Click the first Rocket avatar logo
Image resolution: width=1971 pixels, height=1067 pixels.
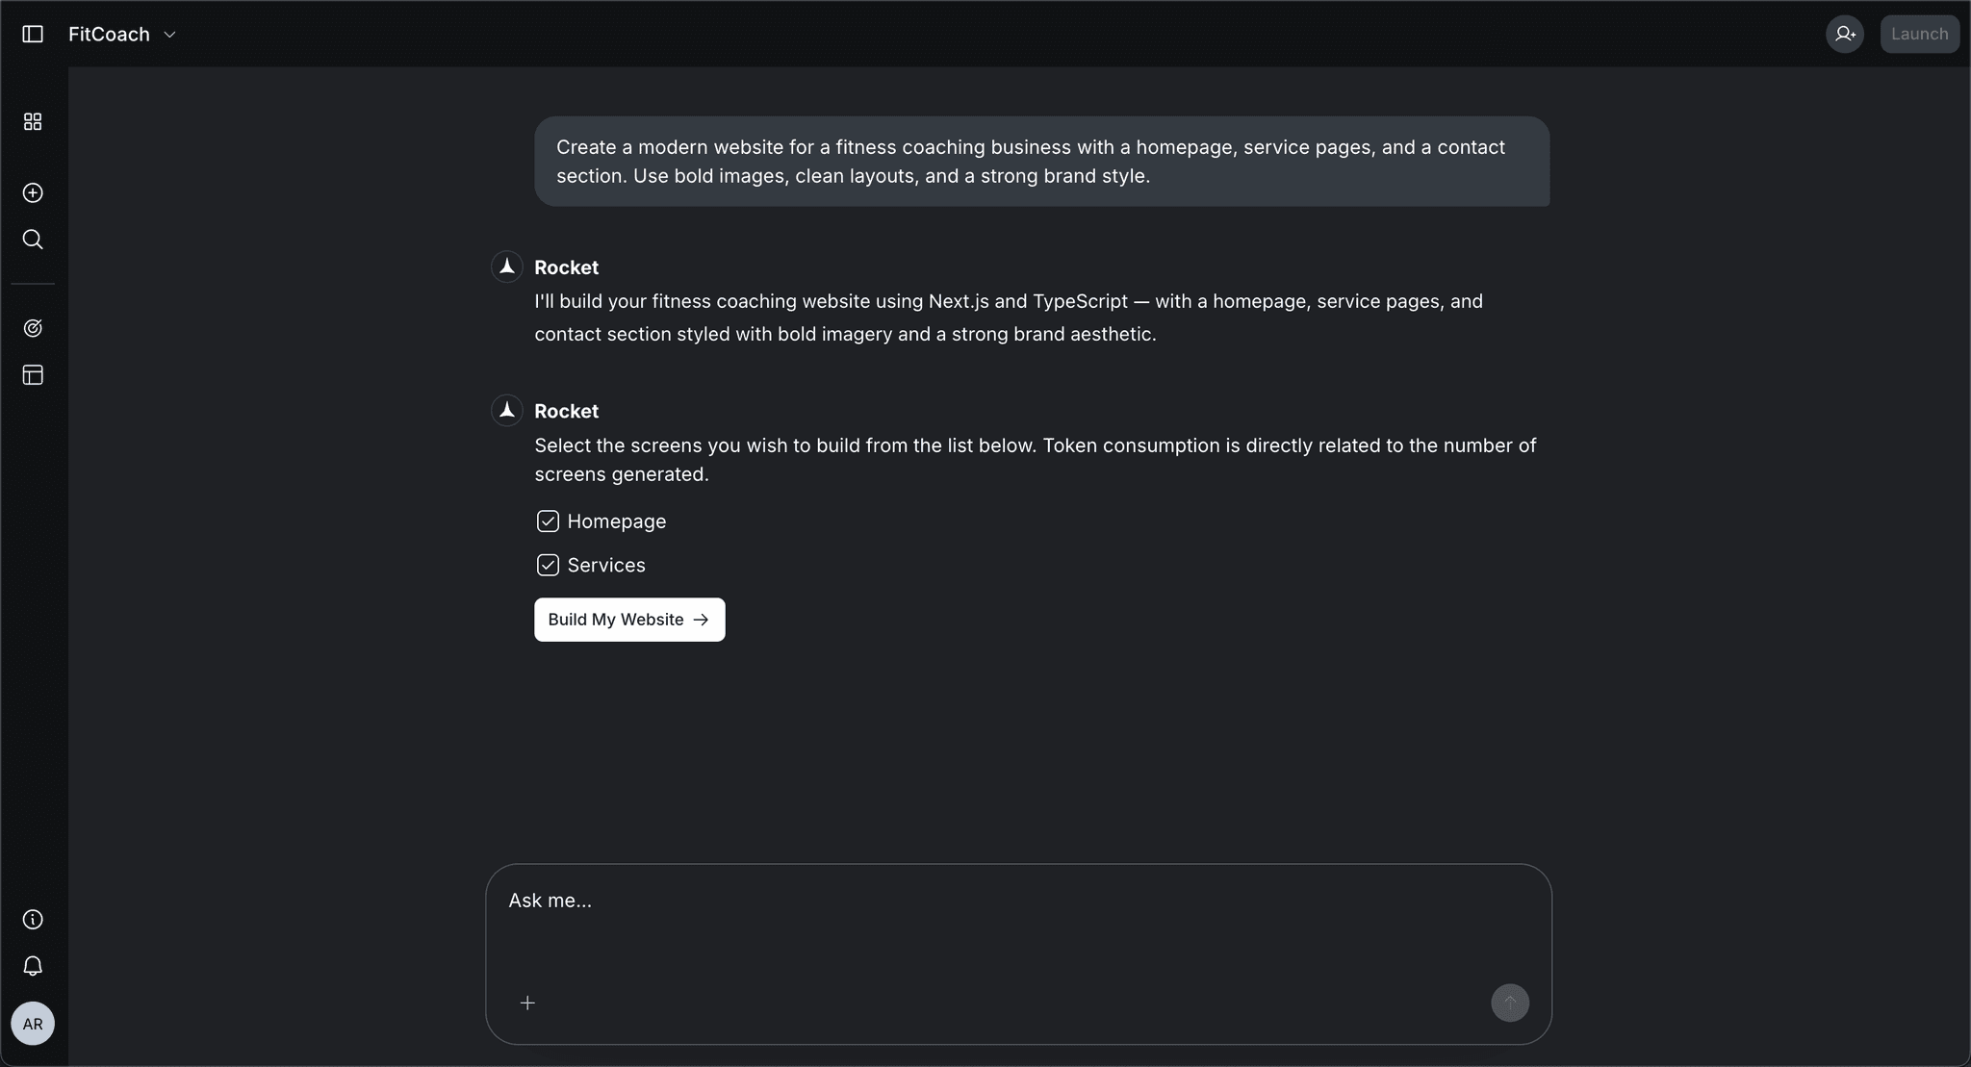pyautogui.click(x=507, y=267)
